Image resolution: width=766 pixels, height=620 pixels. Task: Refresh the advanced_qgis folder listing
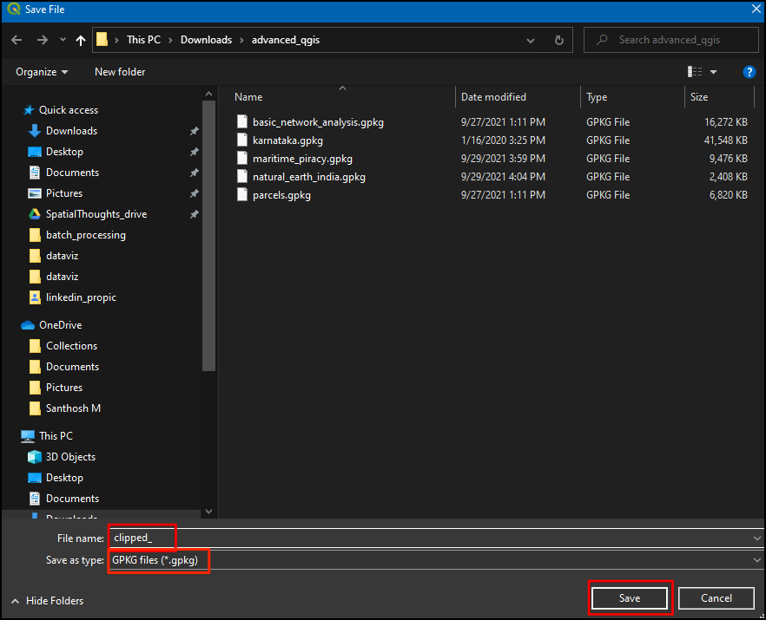pos(559,40)
